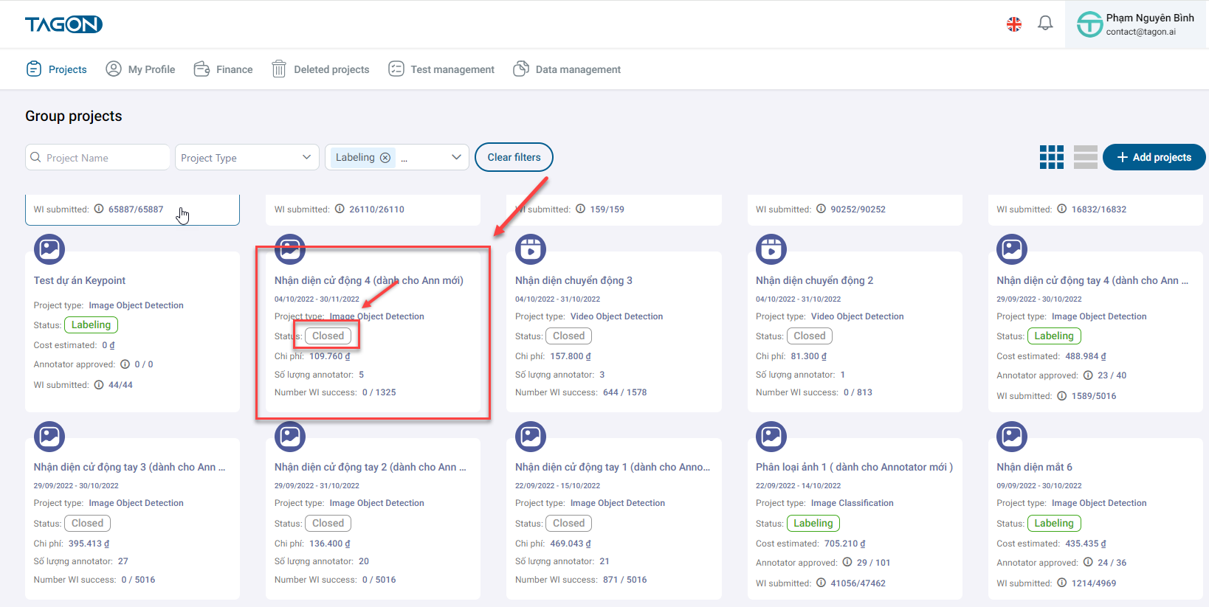Remove the Labeling filter tag
The height and width of the screenshot is (607, 1209).
pyautogui.click(x=385, y=158)
